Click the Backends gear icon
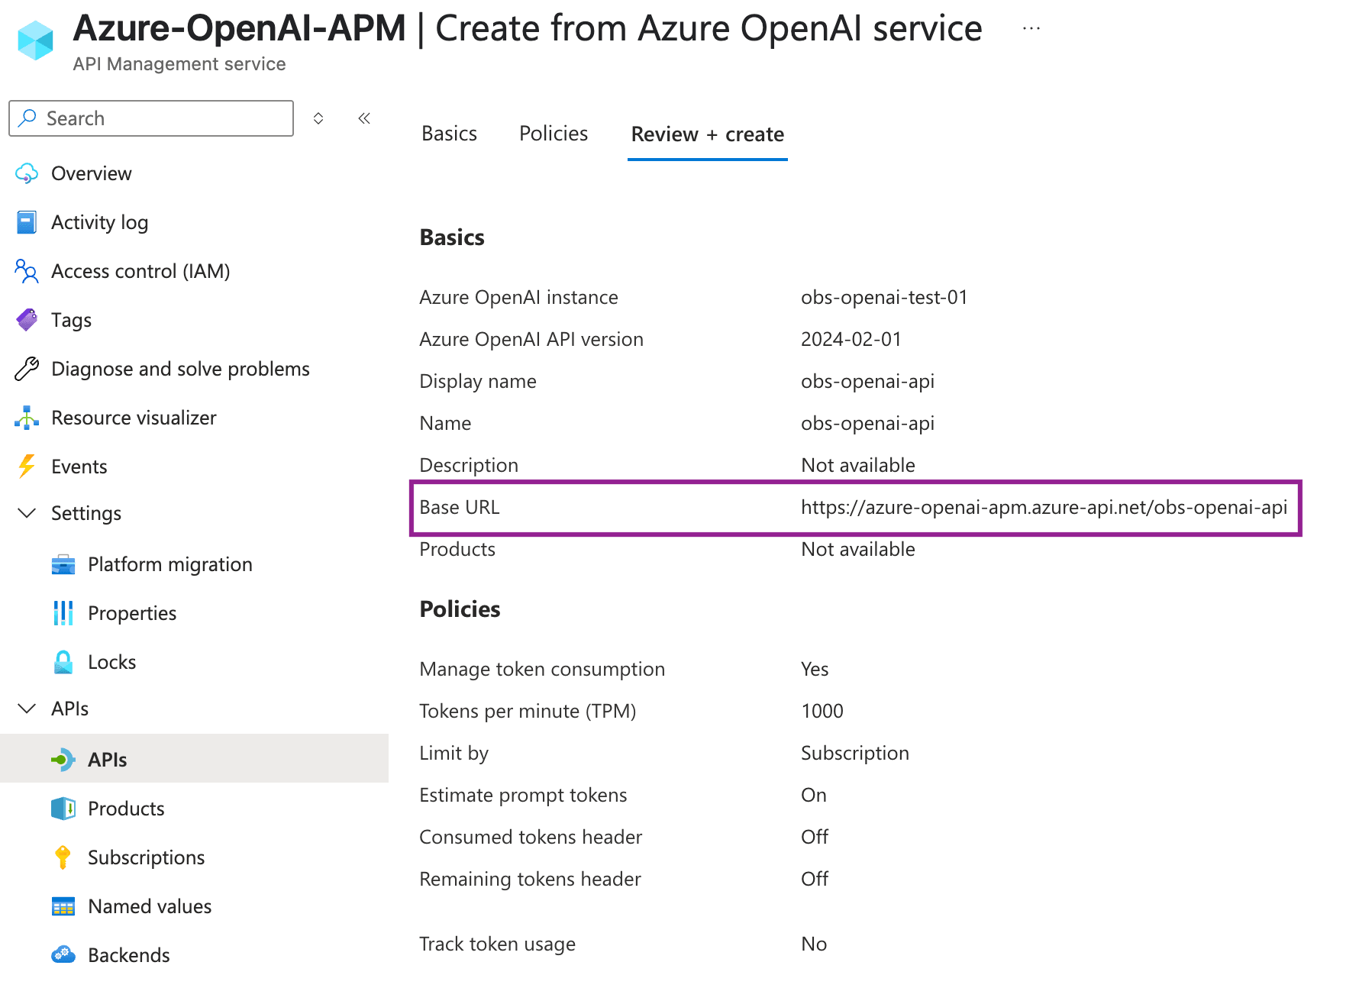 click(x=63, y=954)
